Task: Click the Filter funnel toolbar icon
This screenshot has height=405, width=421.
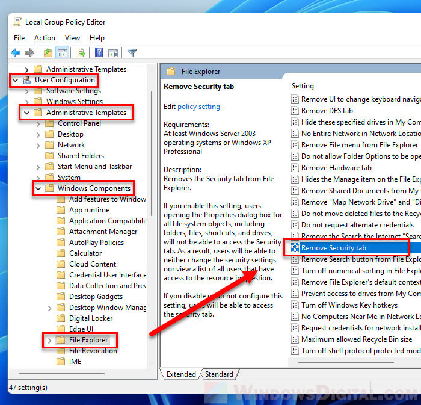Action: pyautogui.click(x=132, y=52)
